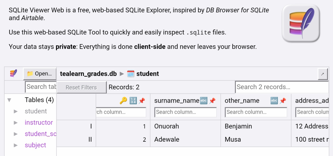Select the student table in sidebar
Viewport: 333px width, 156px height.
coord(36,111)
